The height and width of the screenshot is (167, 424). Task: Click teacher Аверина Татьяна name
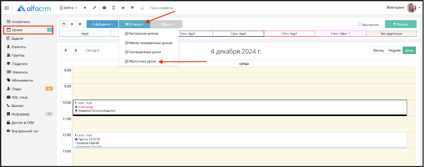[x=97, y=110]
